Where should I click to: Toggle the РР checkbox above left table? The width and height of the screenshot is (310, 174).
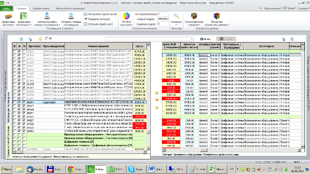47,38
